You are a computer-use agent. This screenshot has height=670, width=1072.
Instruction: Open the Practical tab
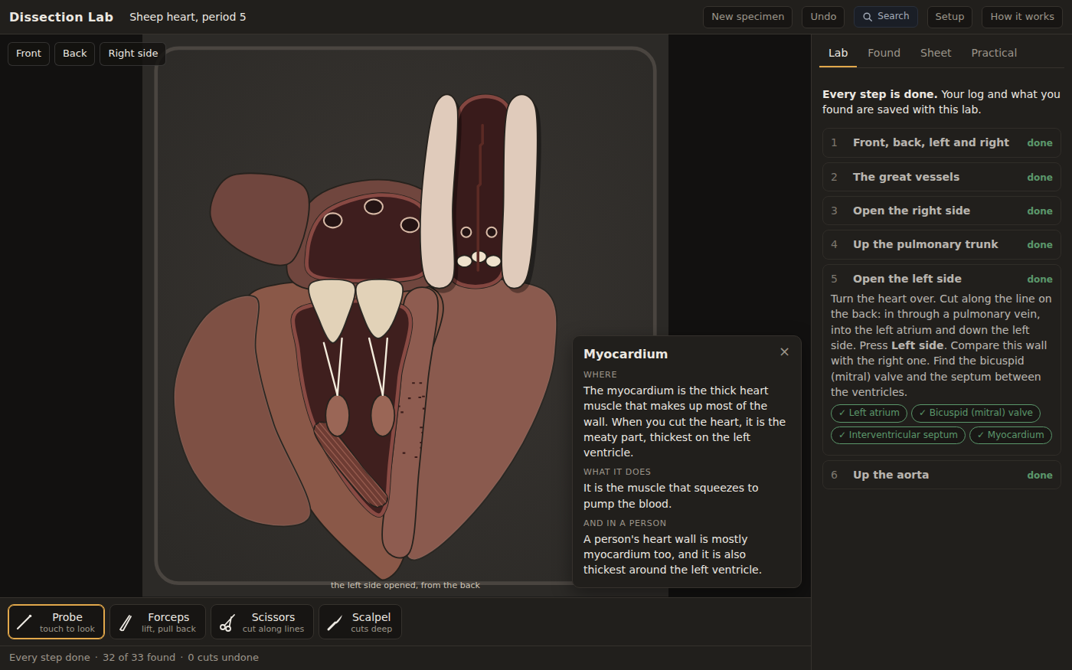click(x=994, y=53)
